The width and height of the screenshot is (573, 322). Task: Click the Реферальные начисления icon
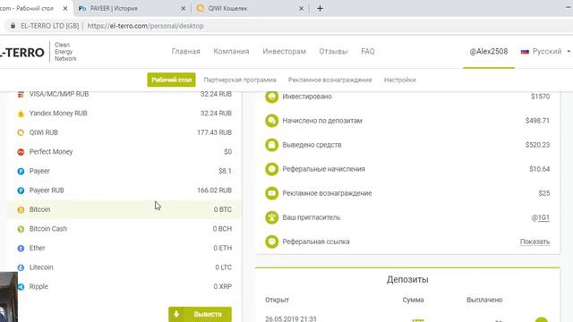click(271, 169)
